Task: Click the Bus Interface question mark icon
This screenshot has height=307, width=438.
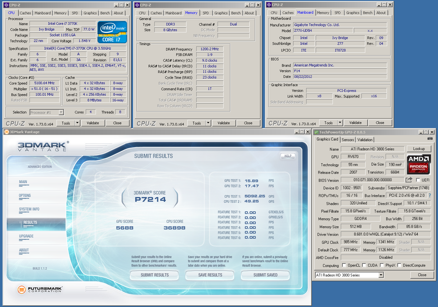Action: coord(430,195)
